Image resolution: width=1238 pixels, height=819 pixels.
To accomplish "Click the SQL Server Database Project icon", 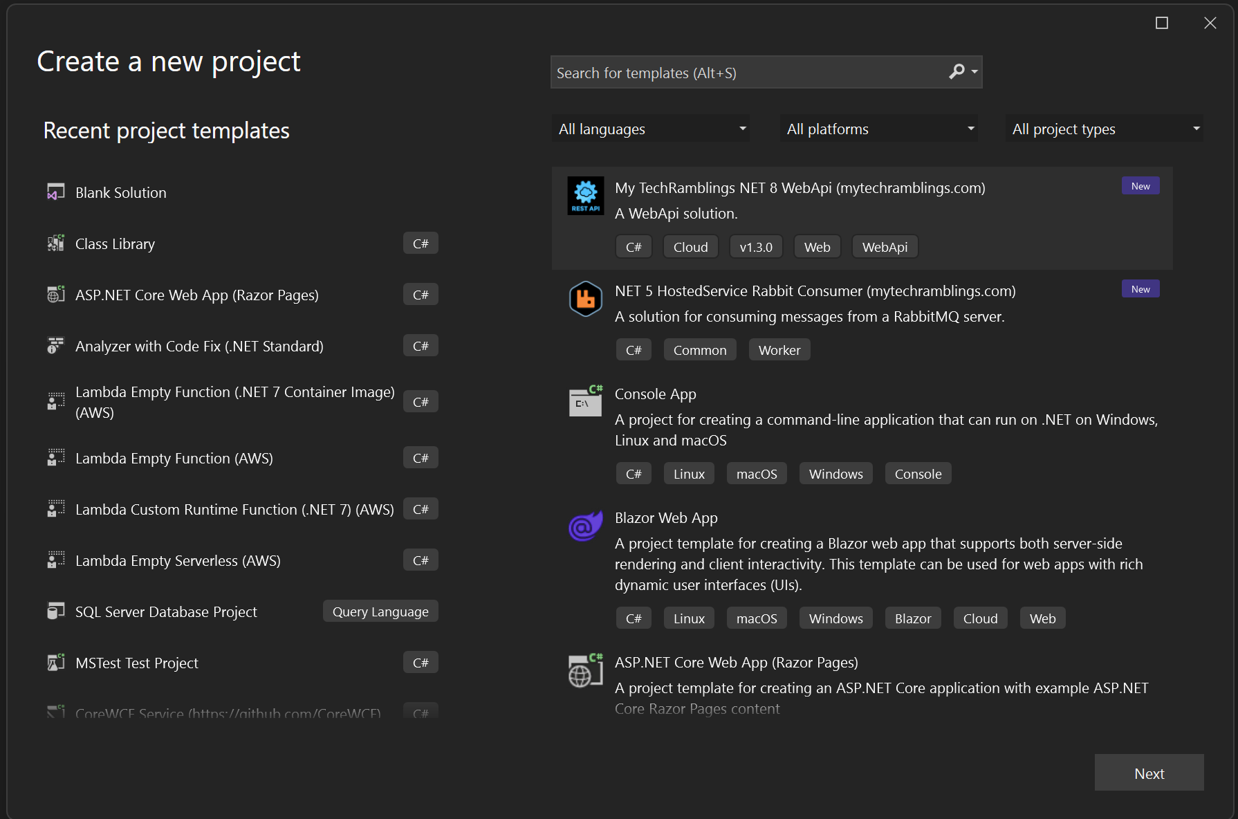I will (55, 611).
